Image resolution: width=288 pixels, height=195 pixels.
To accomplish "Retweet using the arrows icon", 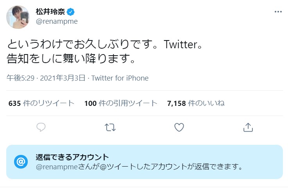I will [x=110, y=127].
